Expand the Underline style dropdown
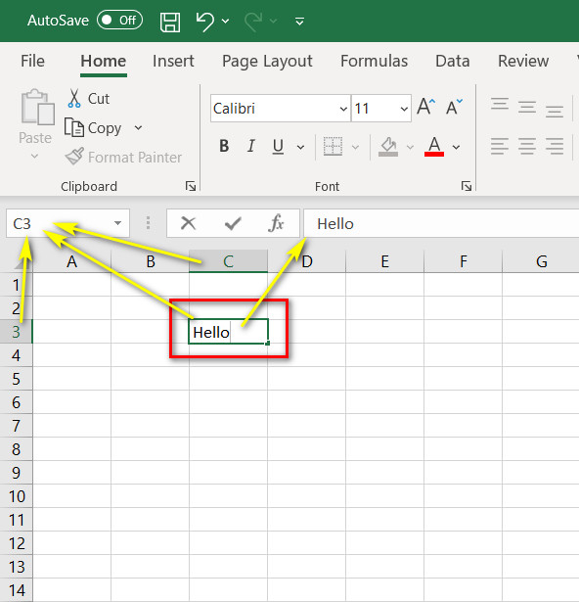Viewport: 579px width, 602px height. click(301, 147)
